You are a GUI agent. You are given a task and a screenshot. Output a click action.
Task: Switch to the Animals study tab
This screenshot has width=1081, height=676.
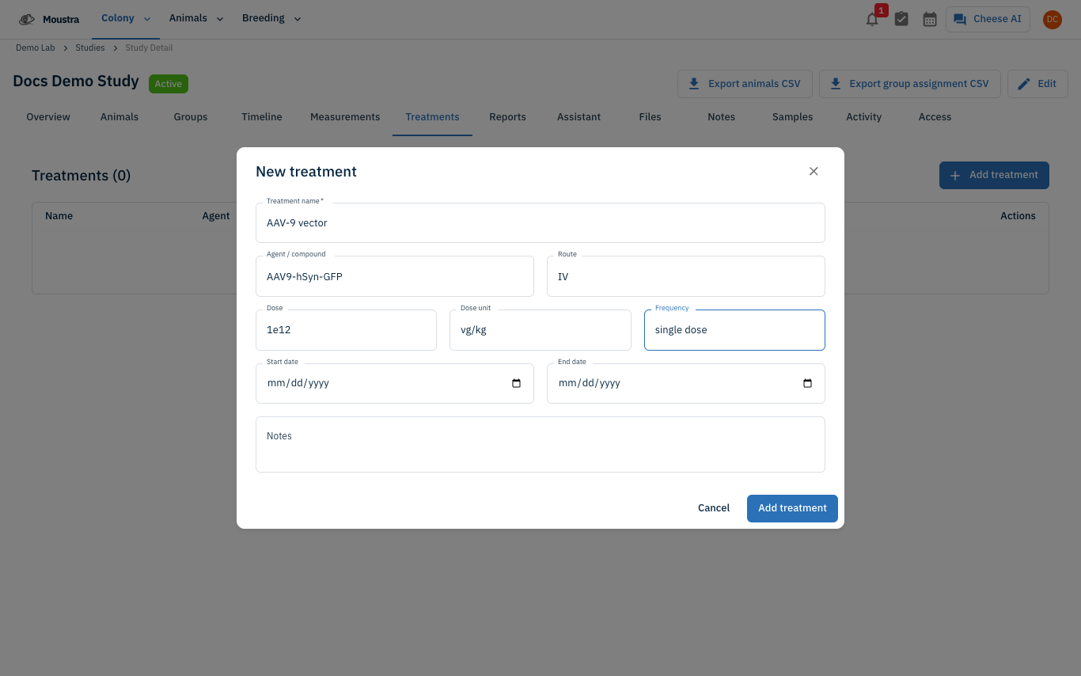click(119, 117)
